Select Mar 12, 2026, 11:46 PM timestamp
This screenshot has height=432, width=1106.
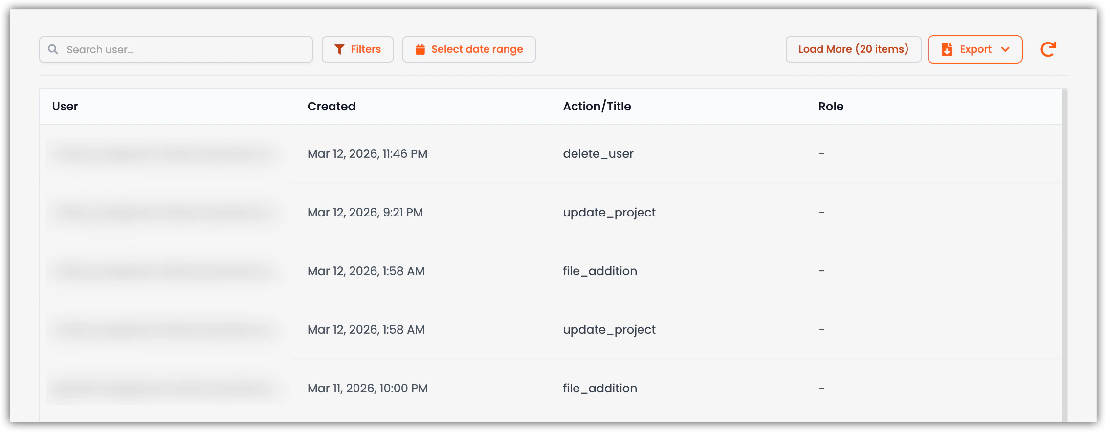367,154
